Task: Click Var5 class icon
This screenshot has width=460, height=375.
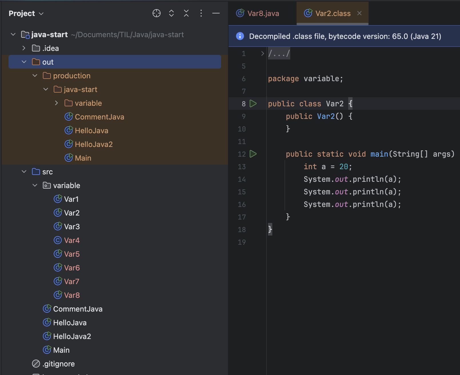Action: point(58,254)
